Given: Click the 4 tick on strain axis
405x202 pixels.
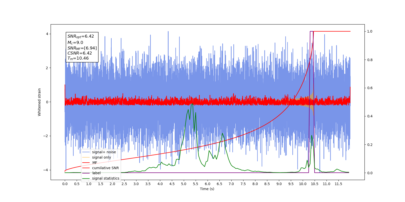Looking at the screenshot, I should pyautogui.click(x=47, y=34).
